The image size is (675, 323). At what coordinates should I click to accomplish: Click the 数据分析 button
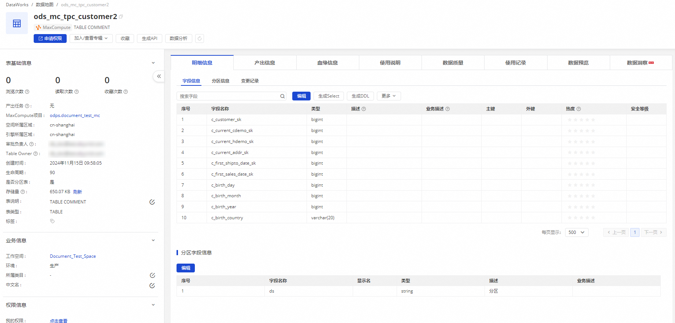point(178,38)
